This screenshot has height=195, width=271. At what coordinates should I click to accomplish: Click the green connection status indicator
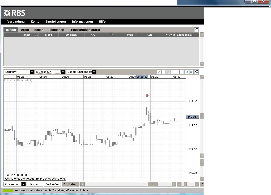[x=8, y=190]
